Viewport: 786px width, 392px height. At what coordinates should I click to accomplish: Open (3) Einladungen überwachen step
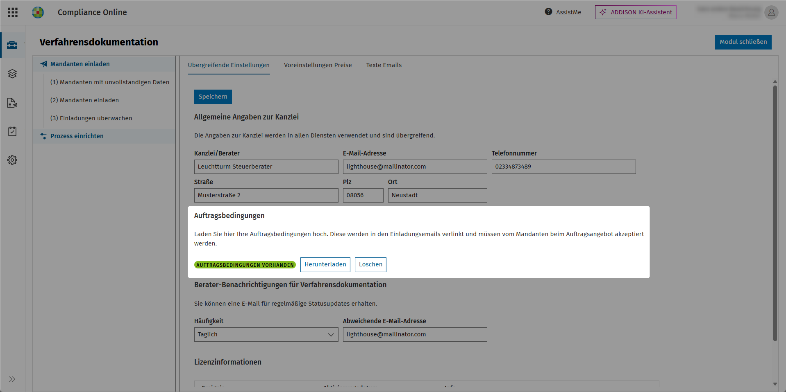[91, 118]
